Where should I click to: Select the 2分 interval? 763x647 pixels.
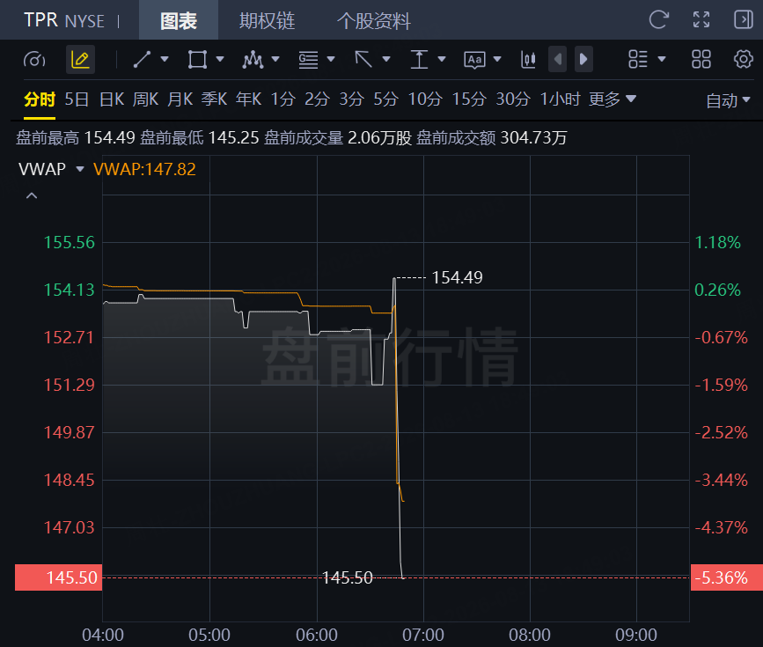coord(318,99)
